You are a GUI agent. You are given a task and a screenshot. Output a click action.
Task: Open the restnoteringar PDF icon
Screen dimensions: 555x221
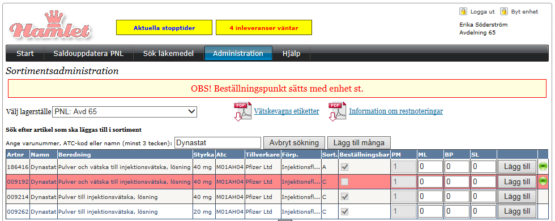[x=338, y=111]
